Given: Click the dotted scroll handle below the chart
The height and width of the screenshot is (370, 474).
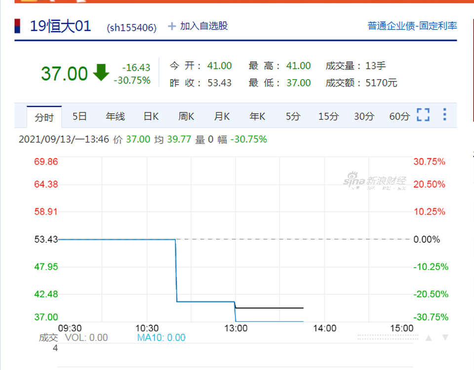Looking at the screenshot, I should (x=388, y=337).
